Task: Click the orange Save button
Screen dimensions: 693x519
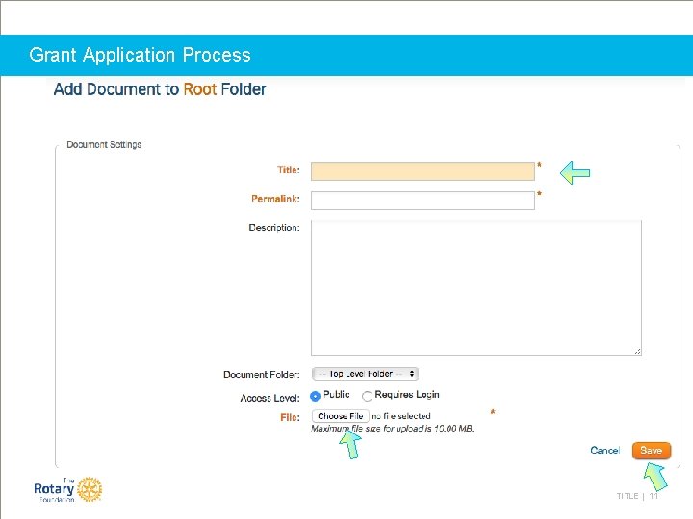Action: point(651,451)
